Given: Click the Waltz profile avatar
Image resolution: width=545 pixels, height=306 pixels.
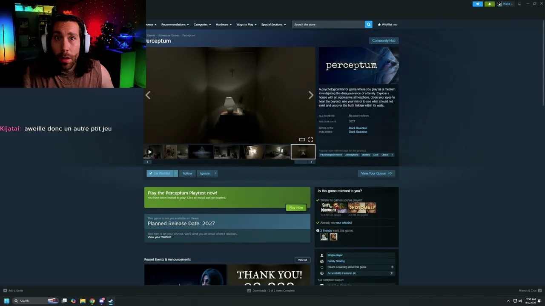Looking at the screenshot, I should [500, 4].
